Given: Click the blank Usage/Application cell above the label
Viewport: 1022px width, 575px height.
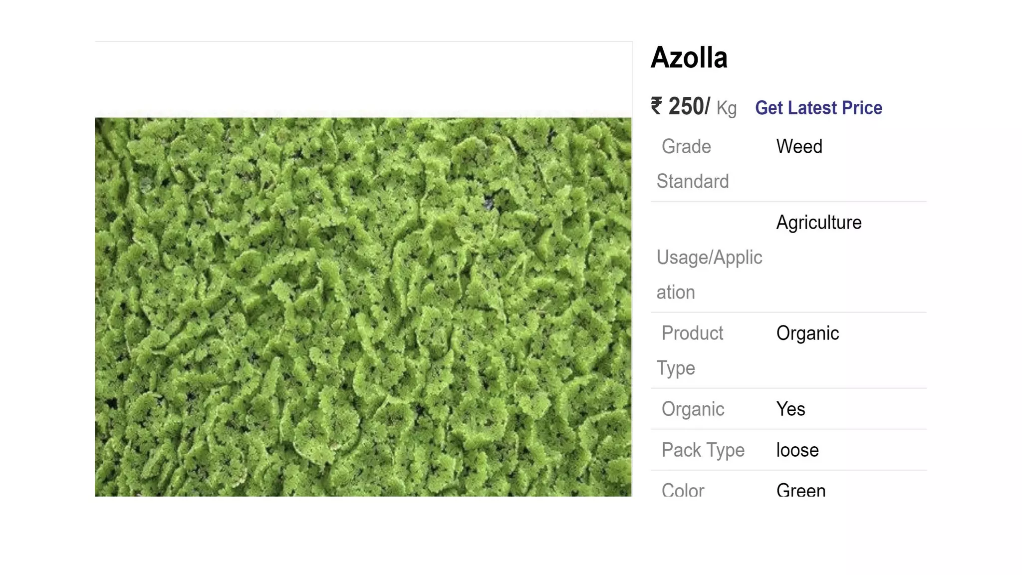Looking at the screenshot, I should [x=709, y=223].
